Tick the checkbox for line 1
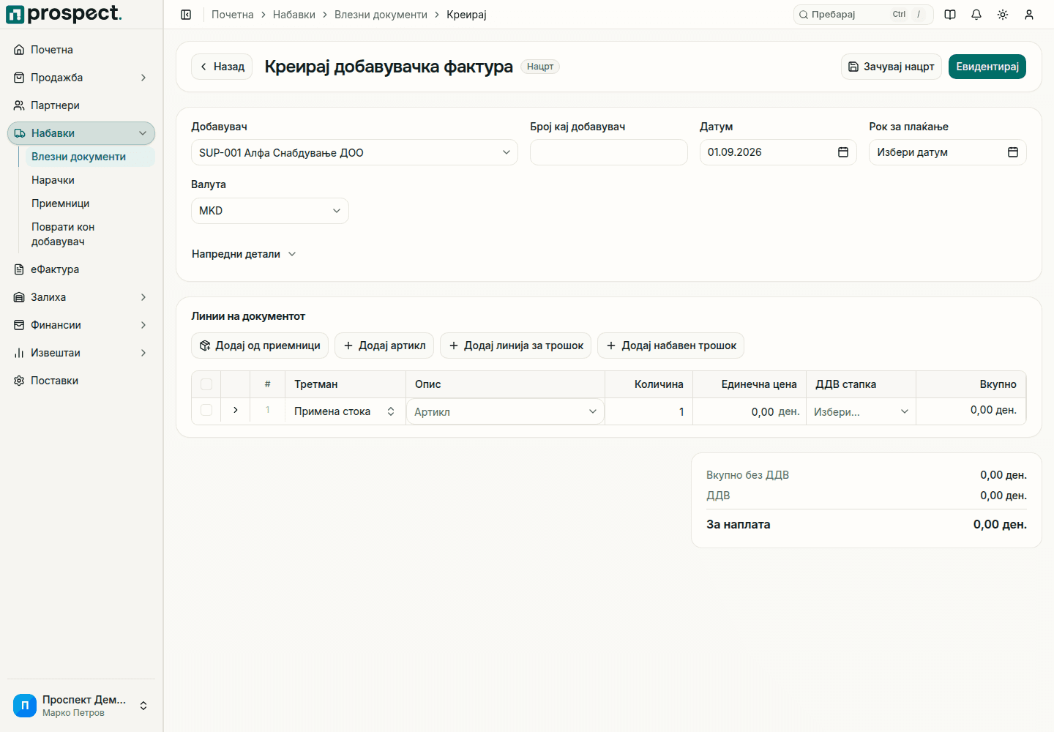1054x732 pixels. coord(206,411)
